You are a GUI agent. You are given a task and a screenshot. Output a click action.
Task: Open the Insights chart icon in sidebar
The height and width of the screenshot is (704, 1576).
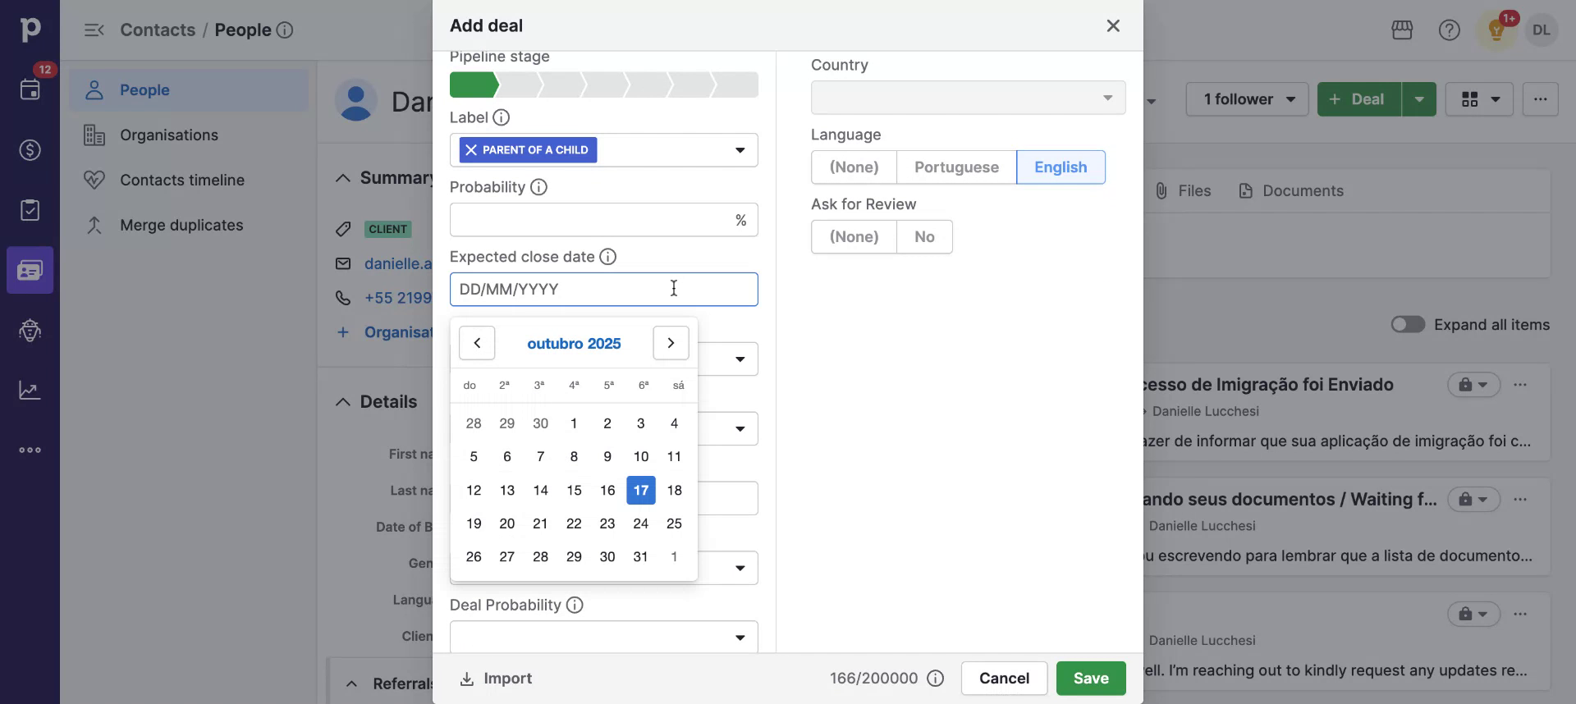point(30,391)
